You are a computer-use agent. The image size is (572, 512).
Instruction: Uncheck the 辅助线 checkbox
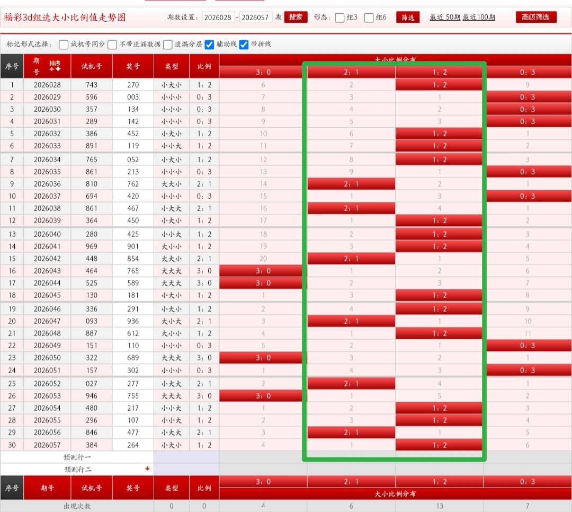point(210,45)
